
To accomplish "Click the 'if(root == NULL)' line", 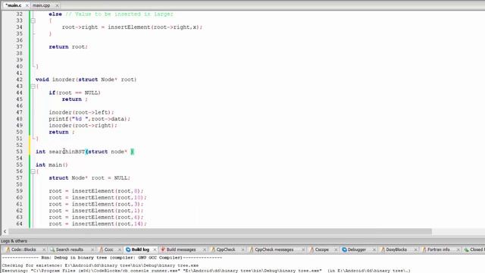I will [x=74, y=93].
